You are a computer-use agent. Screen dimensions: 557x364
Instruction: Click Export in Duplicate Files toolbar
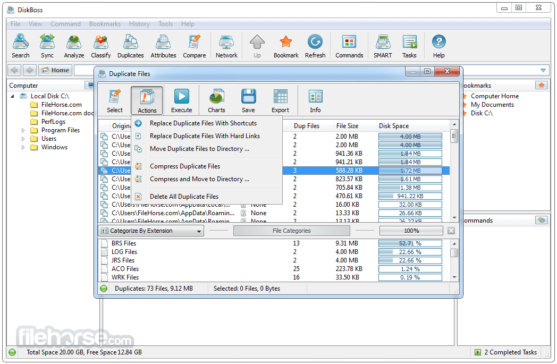[x=280, y=101]
